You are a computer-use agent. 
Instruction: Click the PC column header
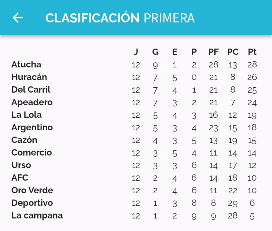tap(233, 52)
